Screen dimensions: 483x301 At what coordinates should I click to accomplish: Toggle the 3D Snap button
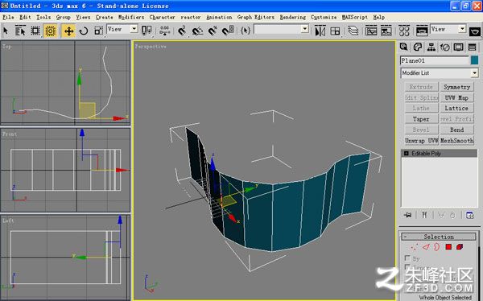click(x=182, y=31)
